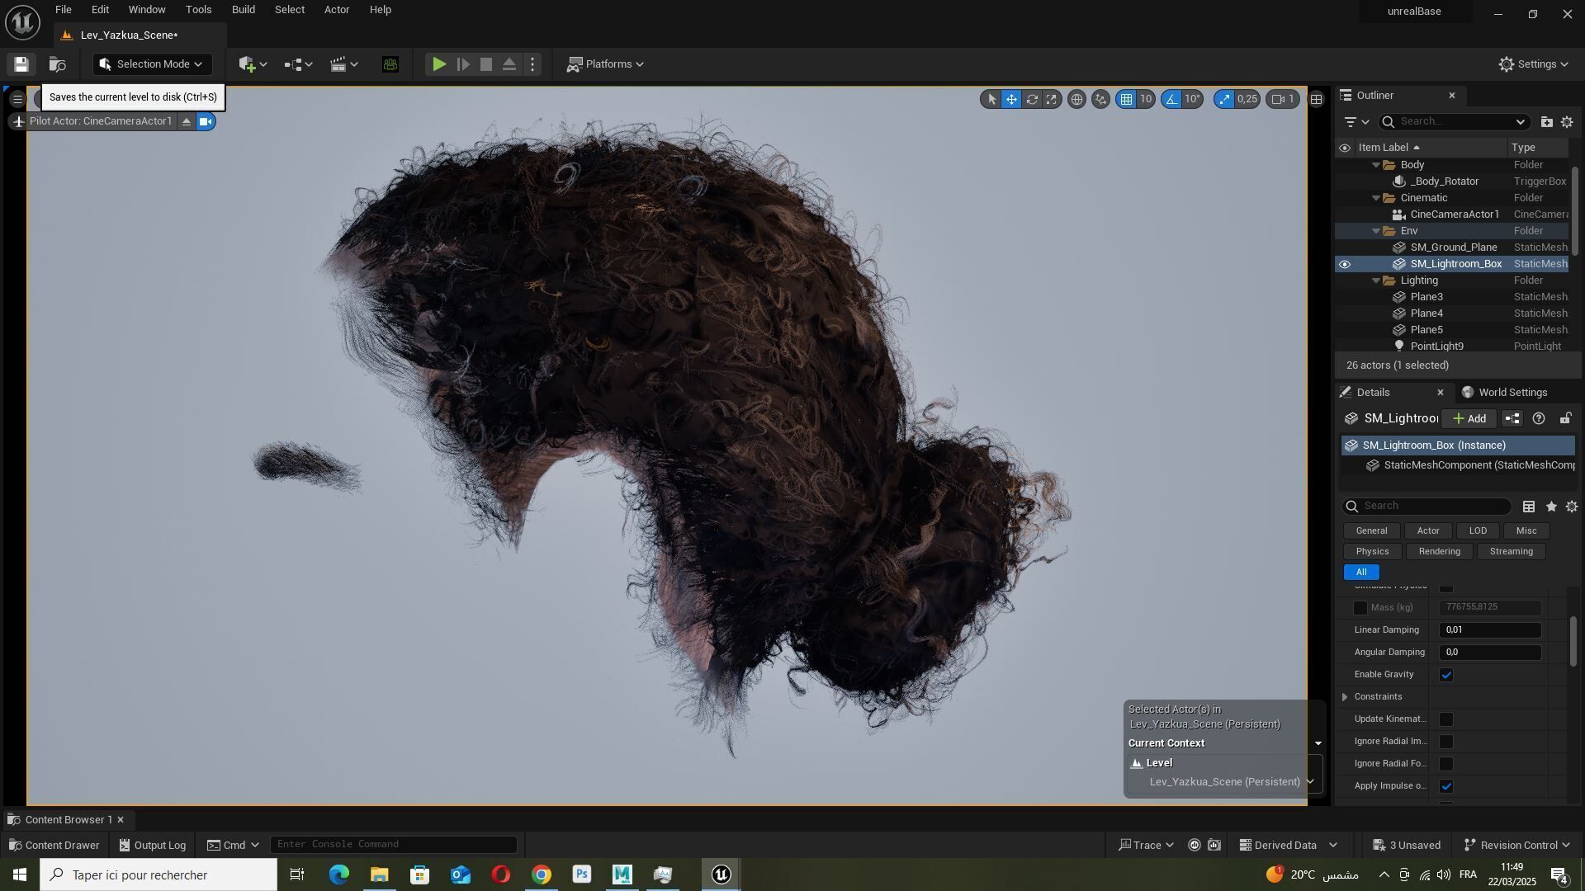
Task: Select the Scale gizmo tool
Action: pos(1052,99)
